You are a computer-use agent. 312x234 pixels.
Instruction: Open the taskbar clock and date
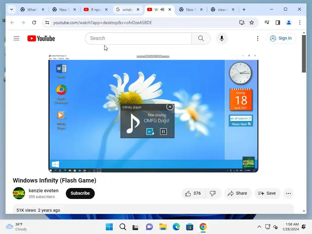[x=291, y=227]
